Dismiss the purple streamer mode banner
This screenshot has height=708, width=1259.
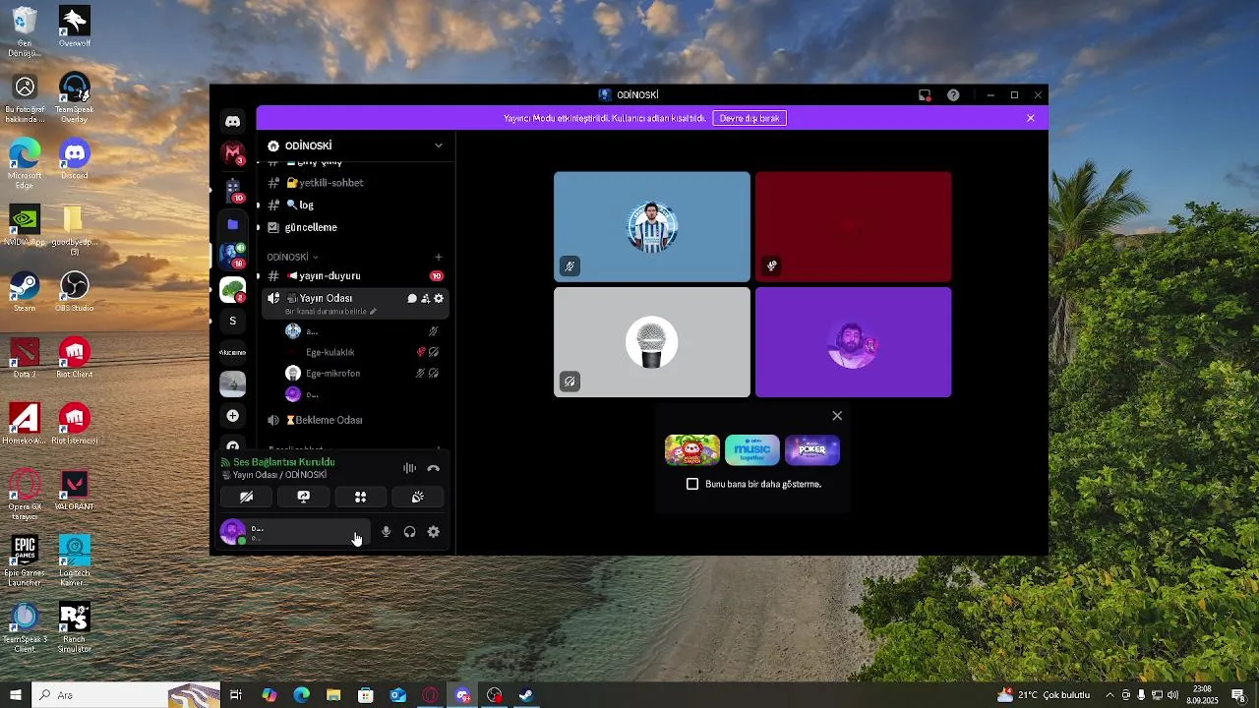[x=1030, y=118]
